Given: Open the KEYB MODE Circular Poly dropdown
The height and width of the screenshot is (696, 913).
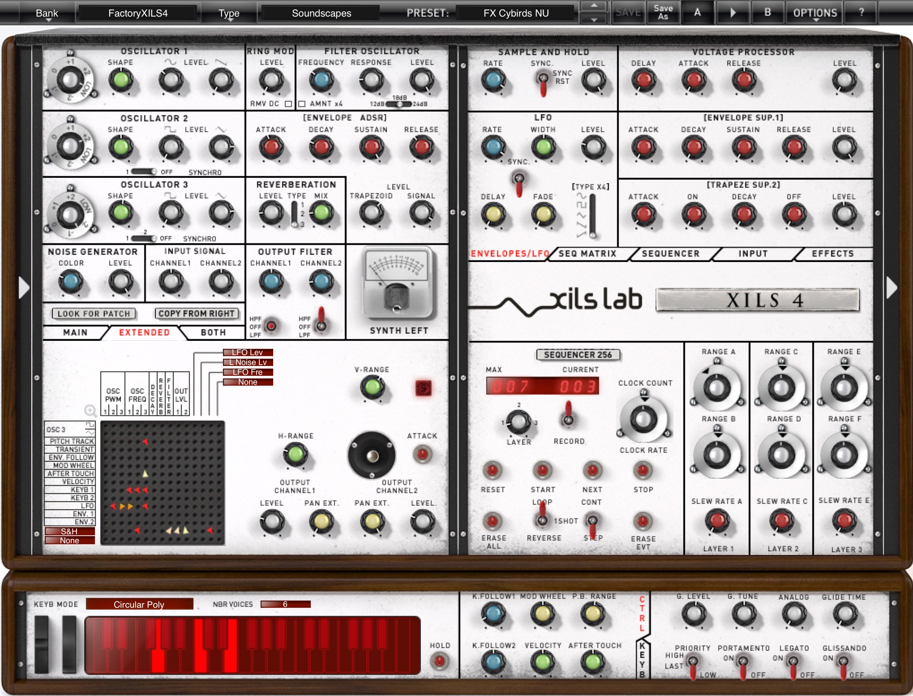Looking at the screenshot, I should [139, 604].
